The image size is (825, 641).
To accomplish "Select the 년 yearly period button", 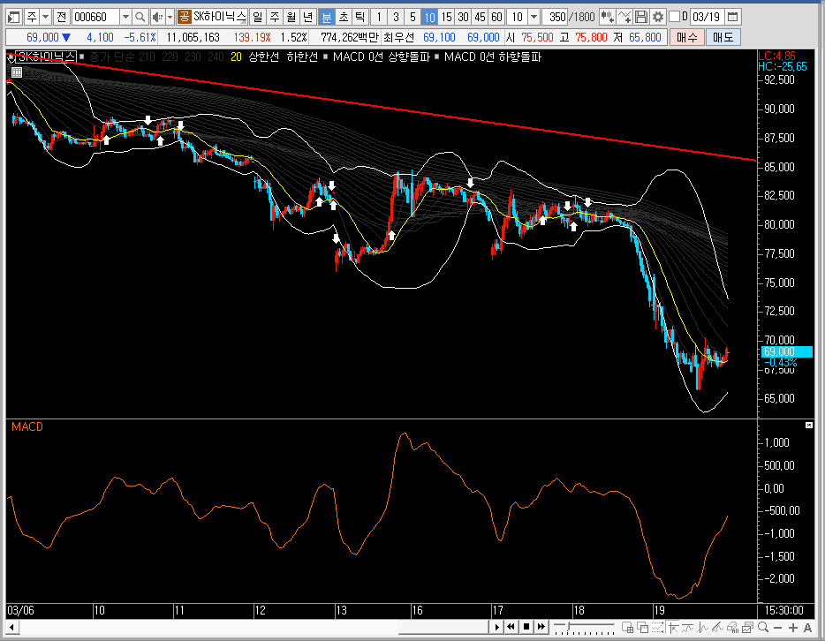I will pos(307,18).
